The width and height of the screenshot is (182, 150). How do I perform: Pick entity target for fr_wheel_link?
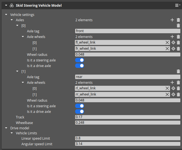[x=173, y=49]
